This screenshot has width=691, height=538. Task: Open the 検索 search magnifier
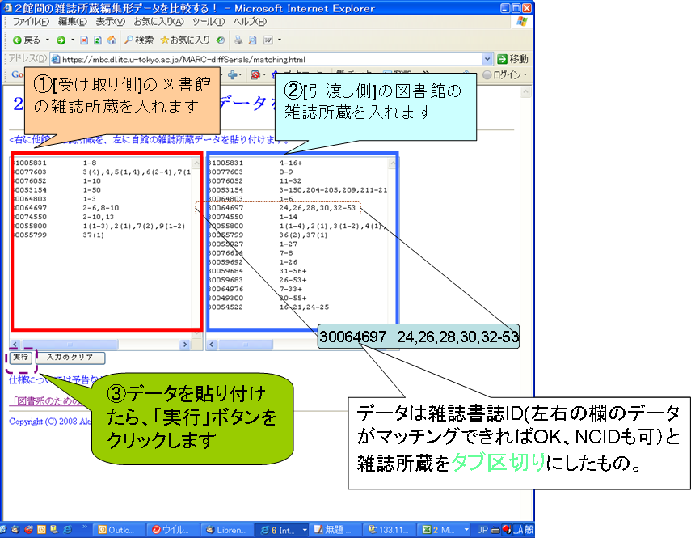click(129, 40)
